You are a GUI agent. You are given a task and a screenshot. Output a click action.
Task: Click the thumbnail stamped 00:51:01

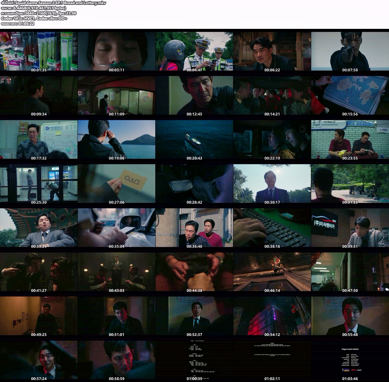coord(117,316)
